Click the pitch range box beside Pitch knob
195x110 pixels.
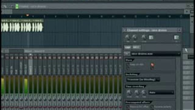point(151,37)
